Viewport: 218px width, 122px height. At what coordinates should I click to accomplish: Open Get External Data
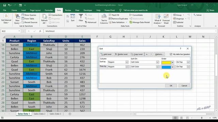coord(6,19)
